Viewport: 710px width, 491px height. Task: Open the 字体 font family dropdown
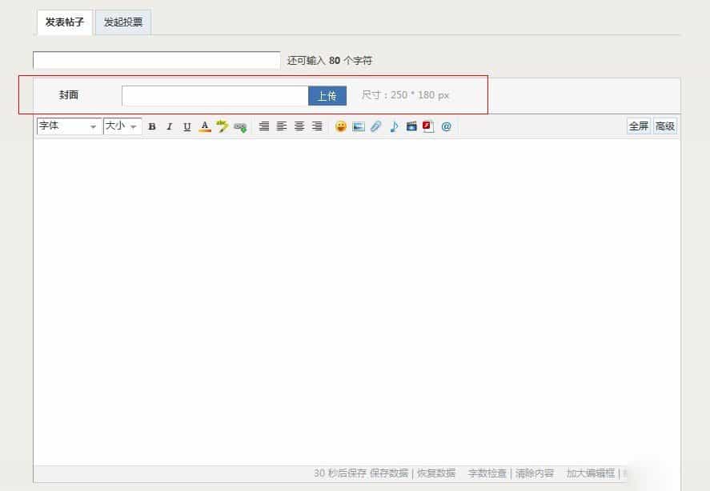(x=68, y=126)
